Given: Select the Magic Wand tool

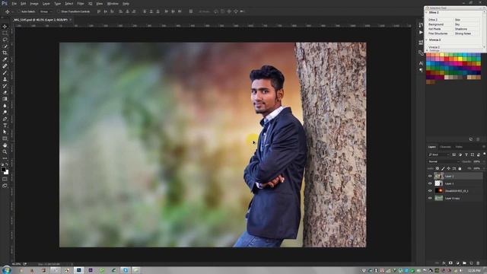Looking at the screenshot, I should coord(5,46).
